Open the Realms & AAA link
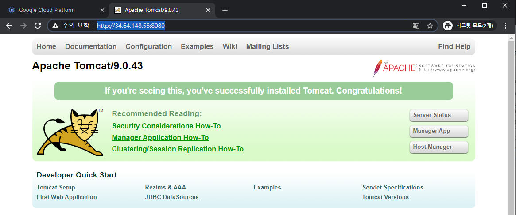Screen dimensions: 516x215 point(166,188)
